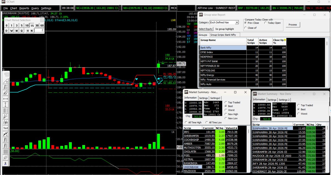This screenshot has width=331, height=175.
Task: Open Settings tab in Nse Deriv summary
Action: pyautogui.click(x=272, y=100)
